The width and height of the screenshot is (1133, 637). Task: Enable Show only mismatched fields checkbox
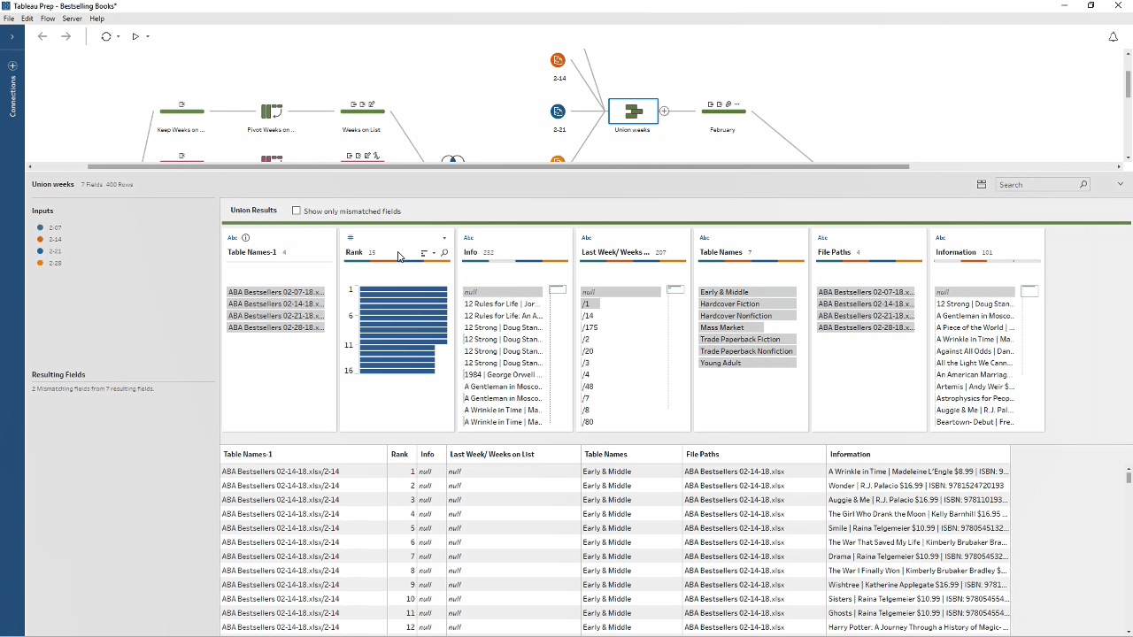[297, 211]
